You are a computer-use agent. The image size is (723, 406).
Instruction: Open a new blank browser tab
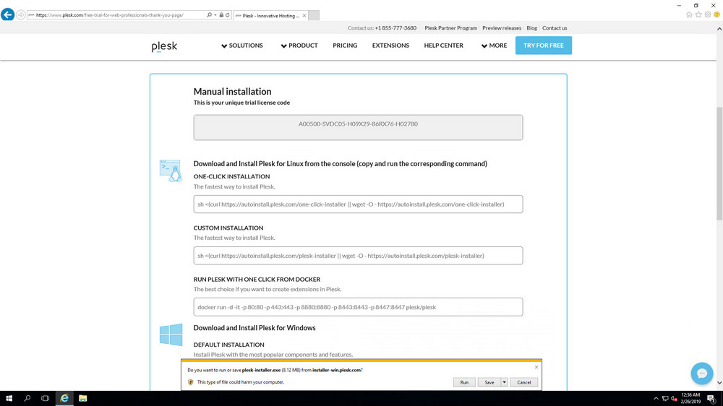(314, 15)
